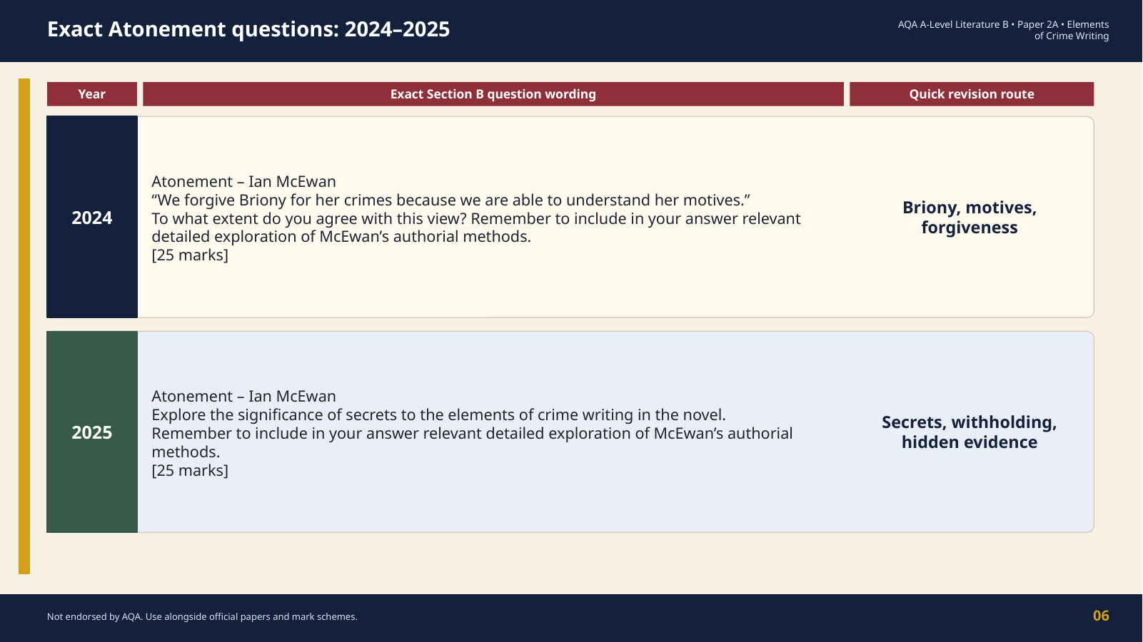
Task: Select the 'Quick revision route' column header
Action: click(x=972, y=94)
